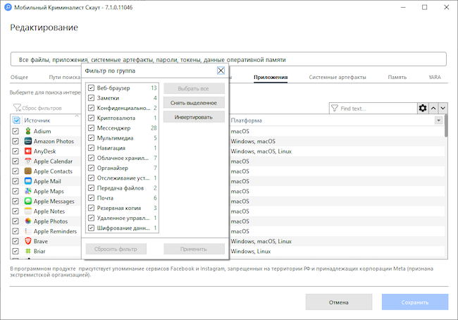The image size is (458, 320).
Task: Uncheck the Adium row checkbox
Action: (x=16, y=131)
